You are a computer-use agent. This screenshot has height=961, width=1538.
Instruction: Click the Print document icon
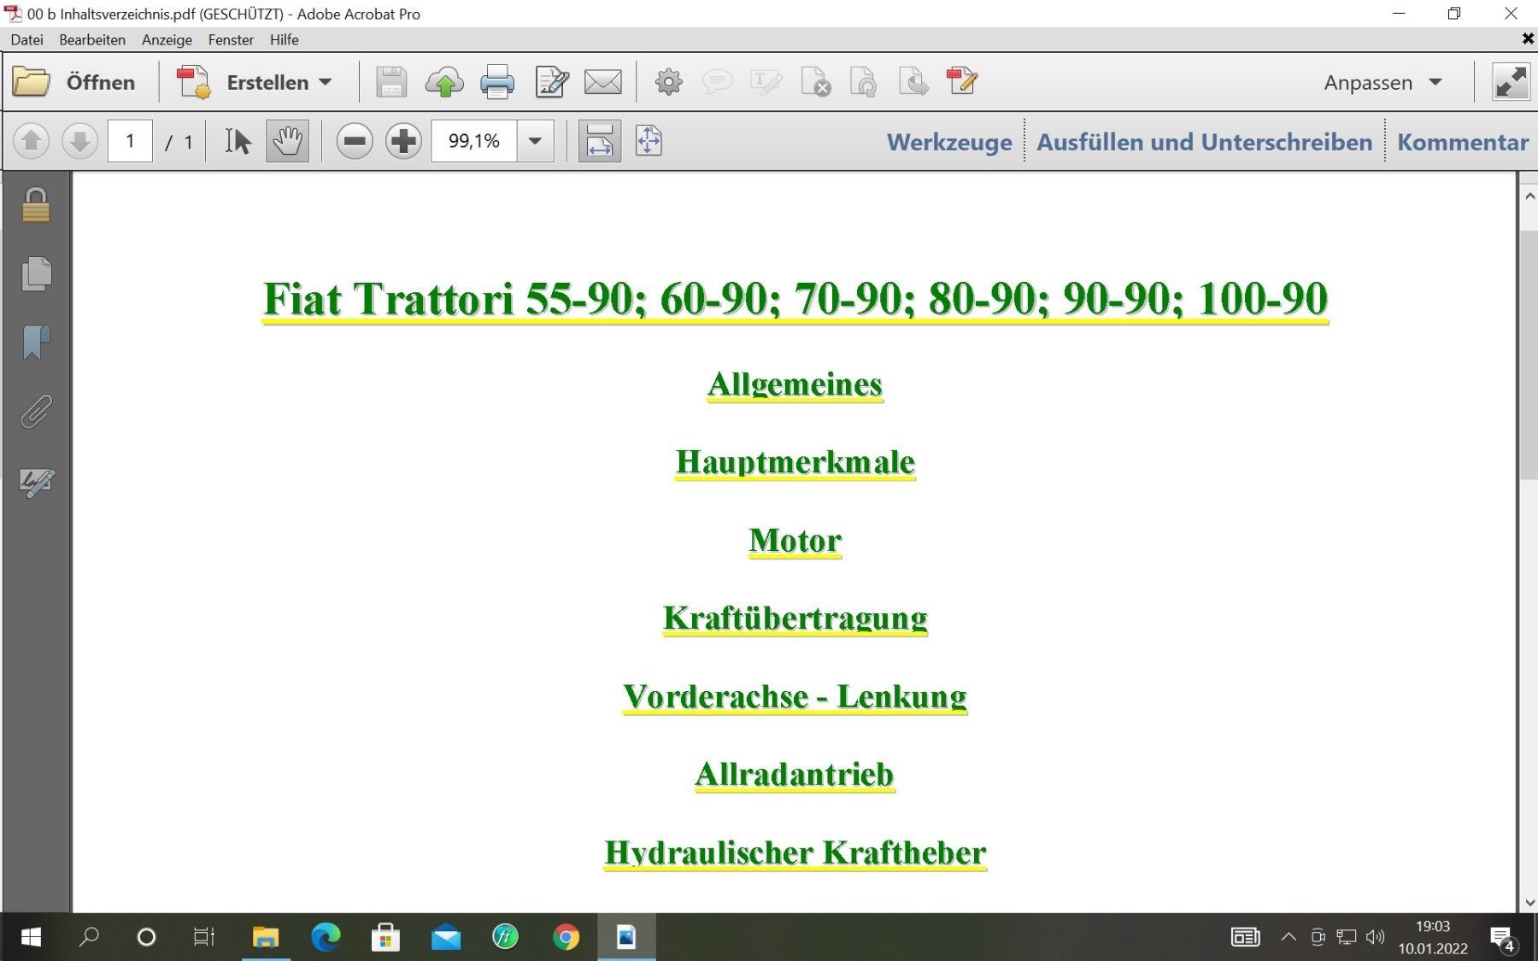click(x=496, y=82)
